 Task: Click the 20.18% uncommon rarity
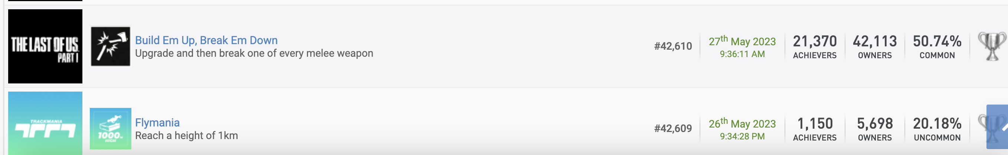tap(937, 124)
